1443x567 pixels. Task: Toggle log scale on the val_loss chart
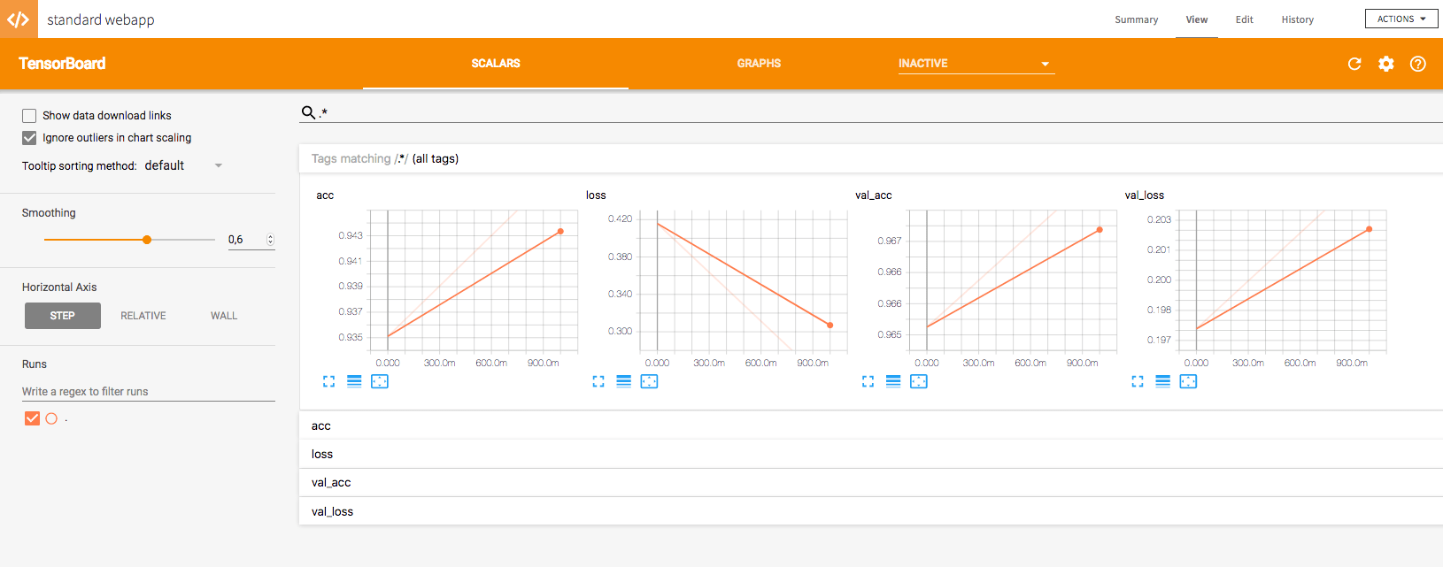tap(1163, 381)
